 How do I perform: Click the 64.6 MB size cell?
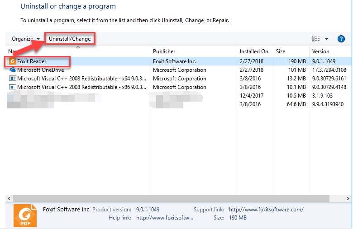coord(296,104)
